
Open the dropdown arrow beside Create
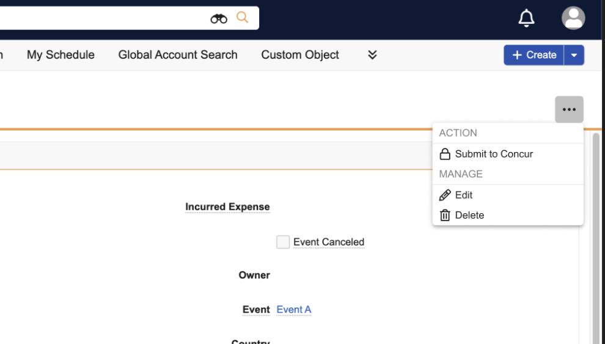point(574,55)
